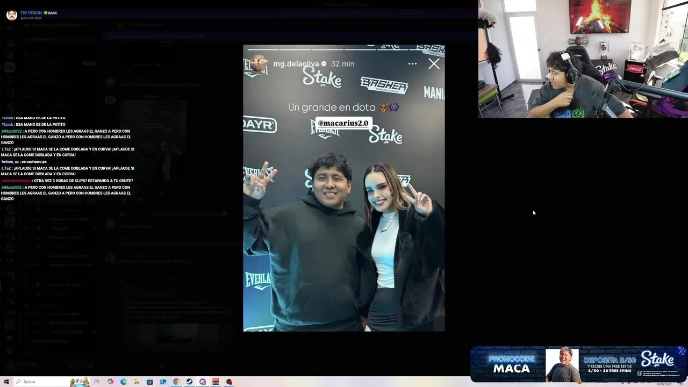
Task: Open Microsoft Edge from the taskbar
Action: coord(124,382)
